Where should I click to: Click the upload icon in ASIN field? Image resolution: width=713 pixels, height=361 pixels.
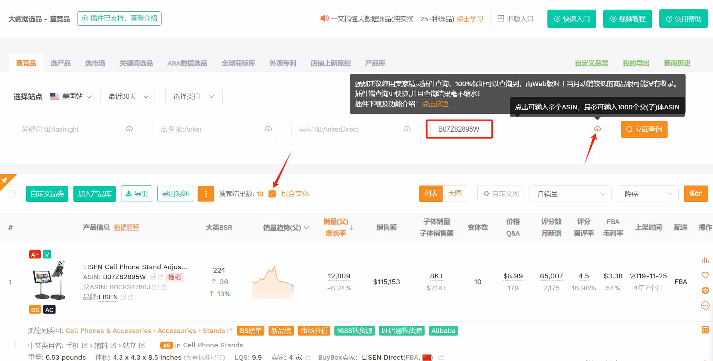[597, 129]
